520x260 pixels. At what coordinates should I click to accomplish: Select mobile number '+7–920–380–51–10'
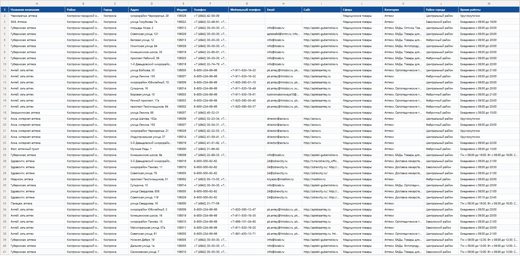tap(247, 82)
